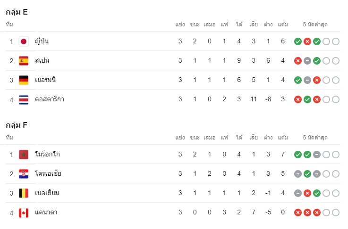Image resolution: width=348 pixels, height=229 pixels.
Task: Open the ญี่ปุ่น team link
Action: coord(42,41)
